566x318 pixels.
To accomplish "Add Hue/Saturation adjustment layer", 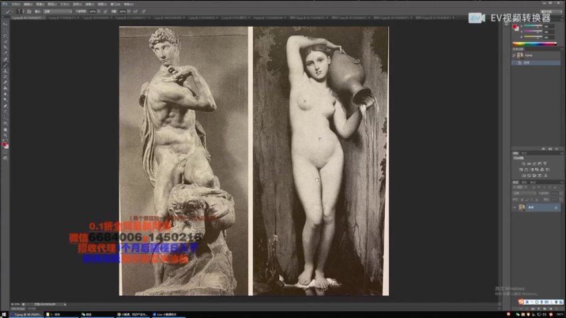I will 521,170.
